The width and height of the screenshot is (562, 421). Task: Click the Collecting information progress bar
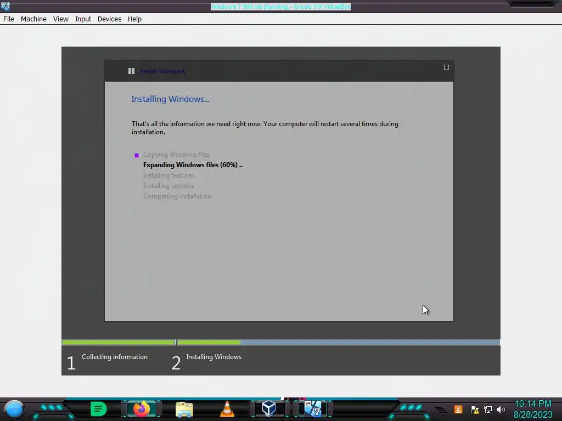tap(119, 342)
